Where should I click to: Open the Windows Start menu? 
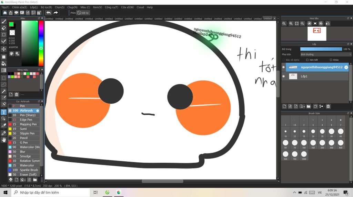coord(6,193)
